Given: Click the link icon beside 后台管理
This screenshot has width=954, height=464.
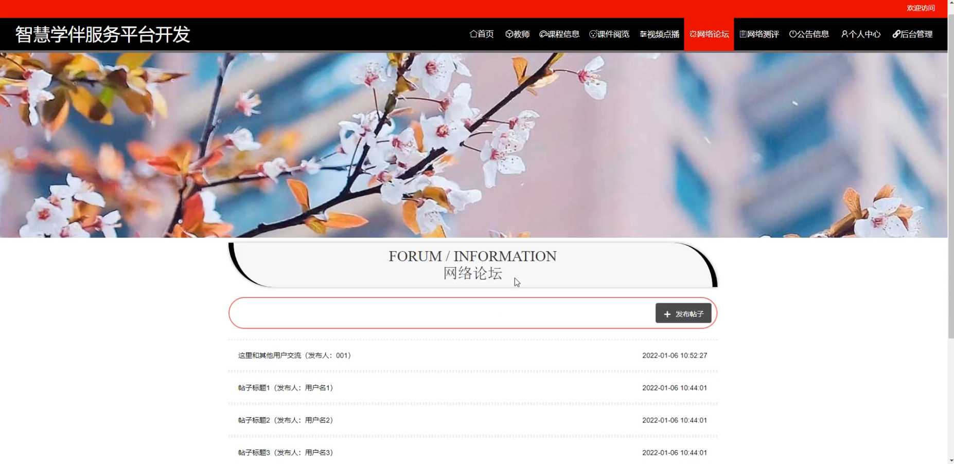Looking at the screenshot, I should click(896, 34).
